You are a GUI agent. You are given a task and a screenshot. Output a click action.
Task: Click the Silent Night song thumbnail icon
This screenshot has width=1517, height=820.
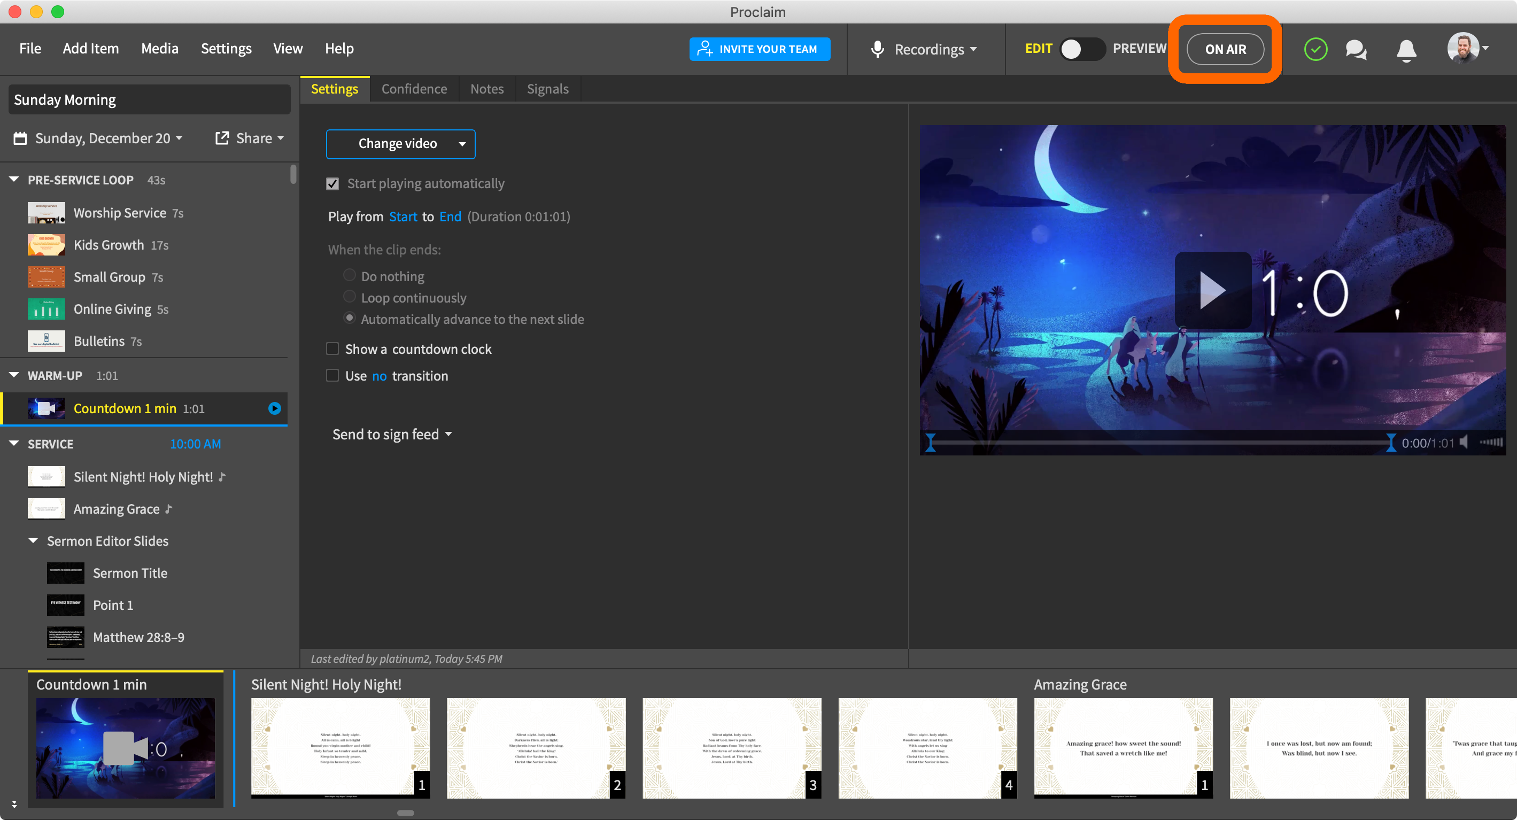pyautogui.click(x=47, y=477)
